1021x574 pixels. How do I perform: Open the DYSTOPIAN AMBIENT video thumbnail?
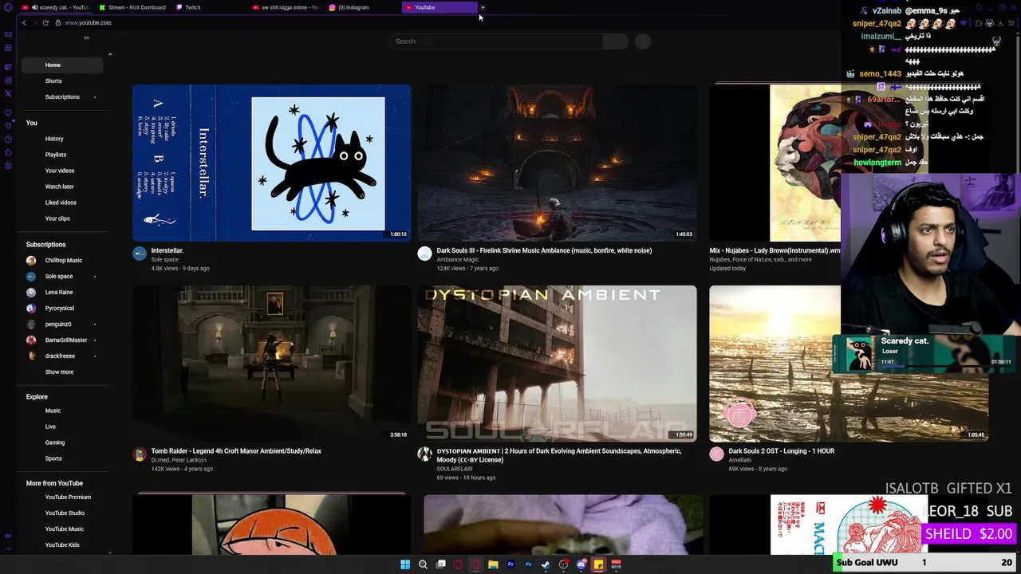point(557,364)
